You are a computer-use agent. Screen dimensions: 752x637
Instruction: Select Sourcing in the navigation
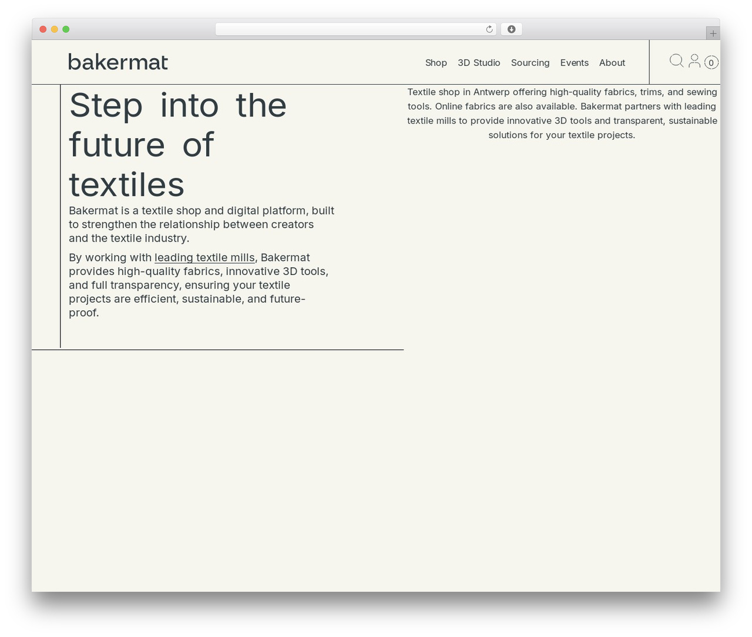coord(530,63)
